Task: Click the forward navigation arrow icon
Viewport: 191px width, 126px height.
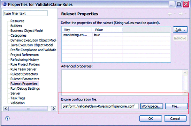Action: (181, 13)
